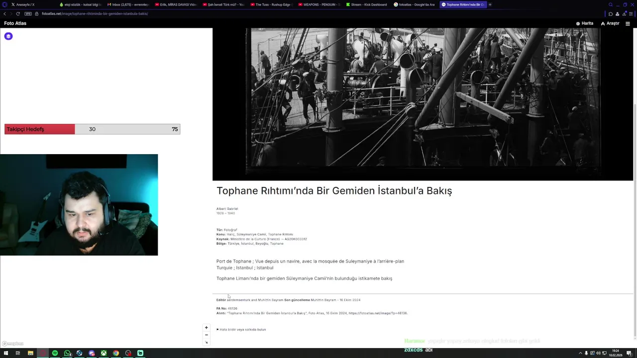Open Task View on the taskbar
This screenshot has height=358, width=637.
pos(18,353)
